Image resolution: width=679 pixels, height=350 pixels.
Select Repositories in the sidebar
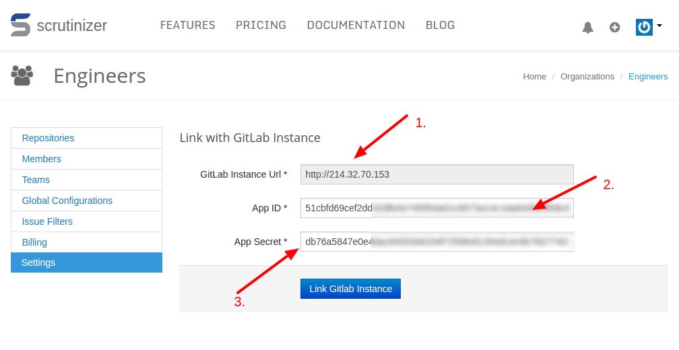[87, 138]
